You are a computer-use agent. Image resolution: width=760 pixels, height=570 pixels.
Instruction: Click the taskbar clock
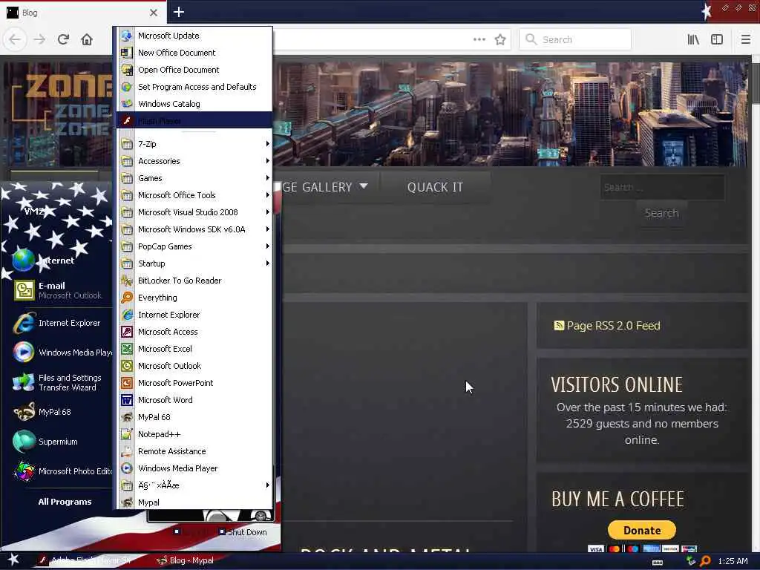click(733, 561)
